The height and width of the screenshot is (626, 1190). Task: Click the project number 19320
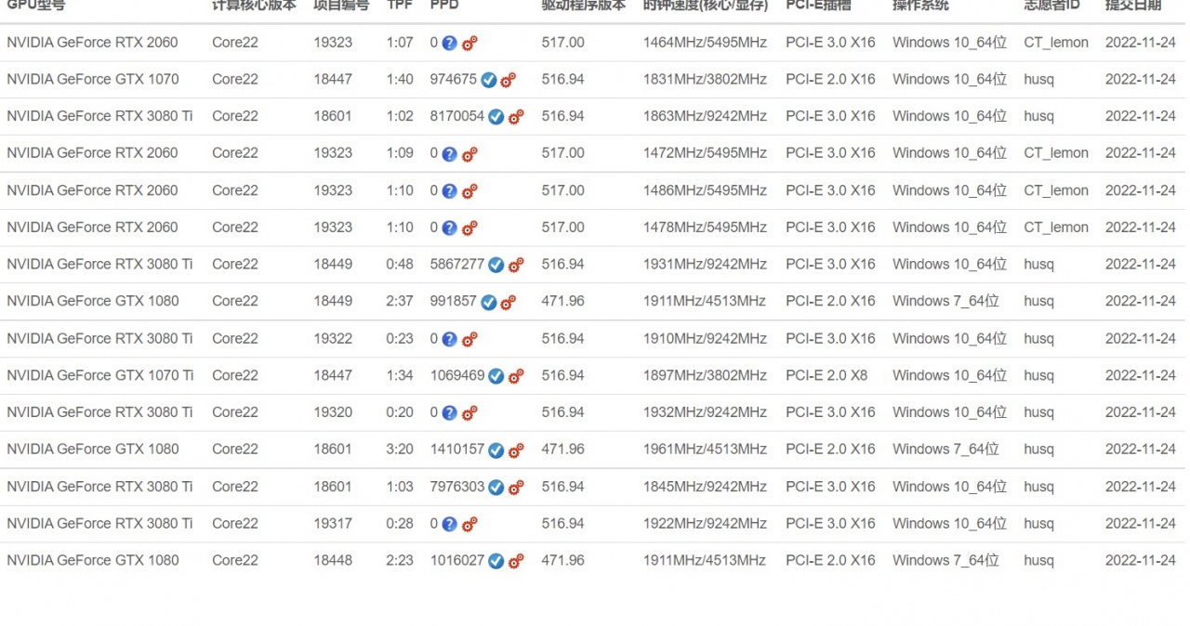333,411
